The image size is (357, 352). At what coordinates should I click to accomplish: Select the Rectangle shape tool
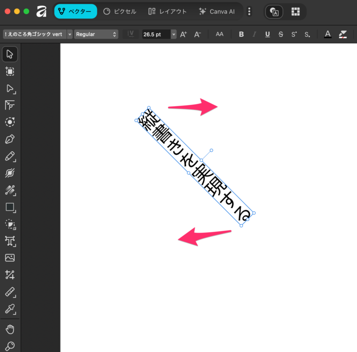click(x=10, y=207)
